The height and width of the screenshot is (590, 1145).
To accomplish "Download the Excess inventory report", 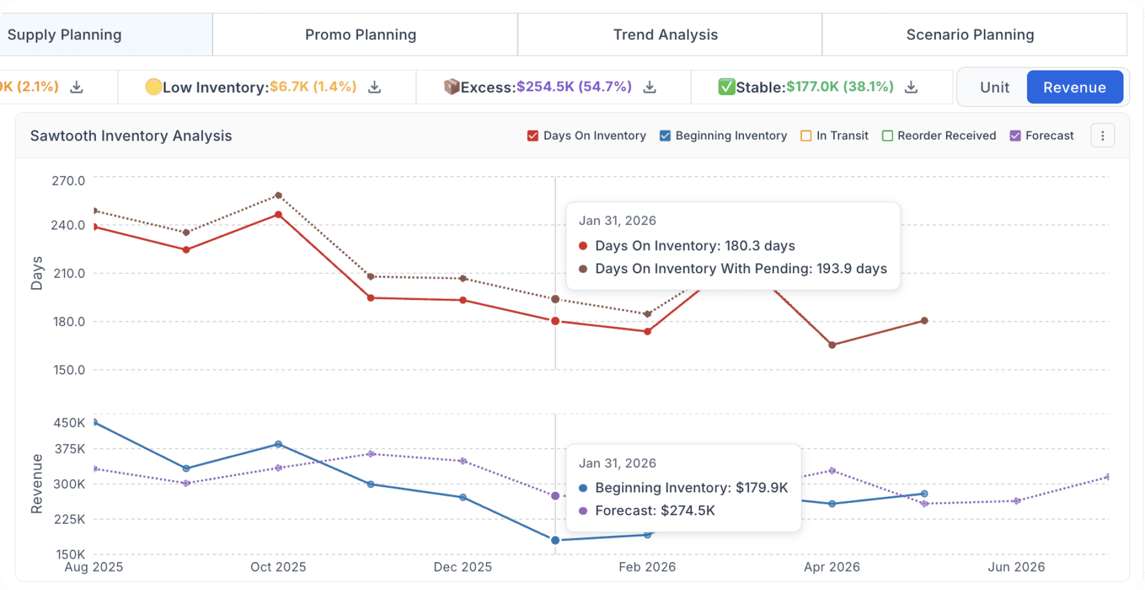I will [x=650, y=87].
